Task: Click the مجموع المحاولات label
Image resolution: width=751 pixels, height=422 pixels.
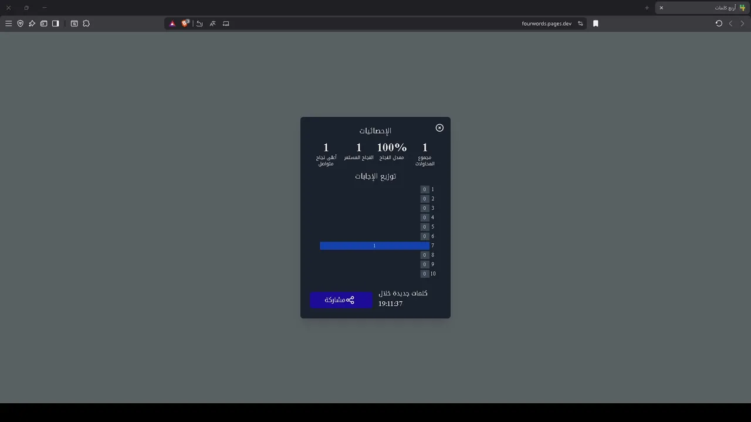Action: [425, 161]
